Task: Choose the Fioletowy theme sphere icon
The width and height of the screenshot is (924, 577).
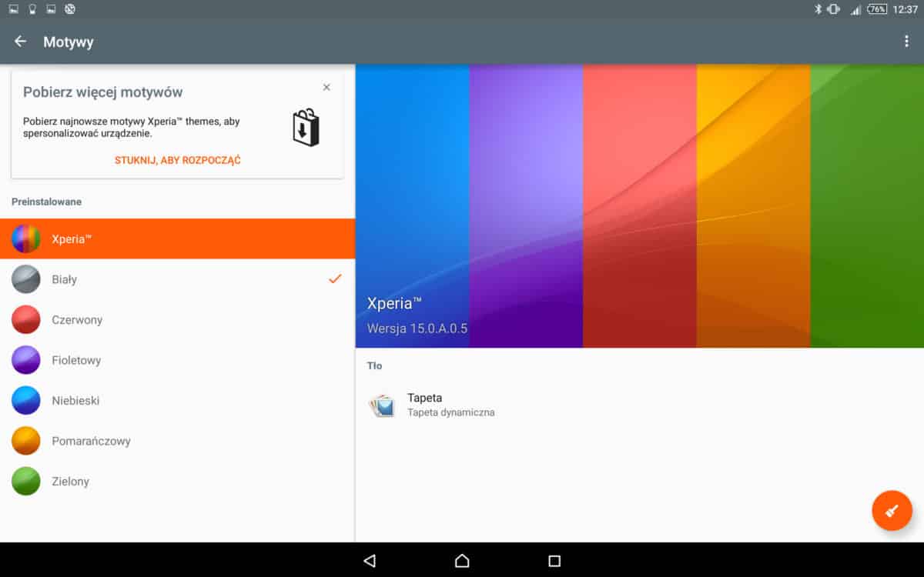Action: point(26,360)
